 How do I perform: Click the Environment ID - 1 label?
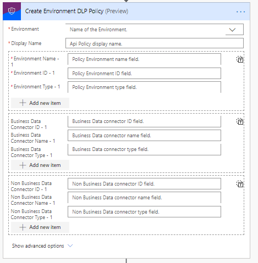32,73
